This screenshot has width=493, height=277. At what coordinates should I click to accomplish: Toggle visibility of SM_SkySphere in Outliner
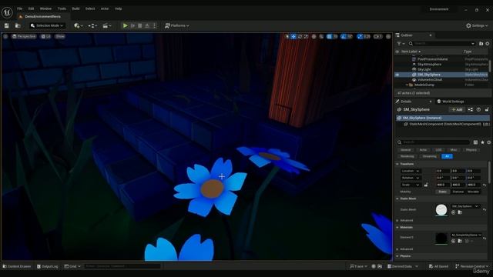(397, 75)
